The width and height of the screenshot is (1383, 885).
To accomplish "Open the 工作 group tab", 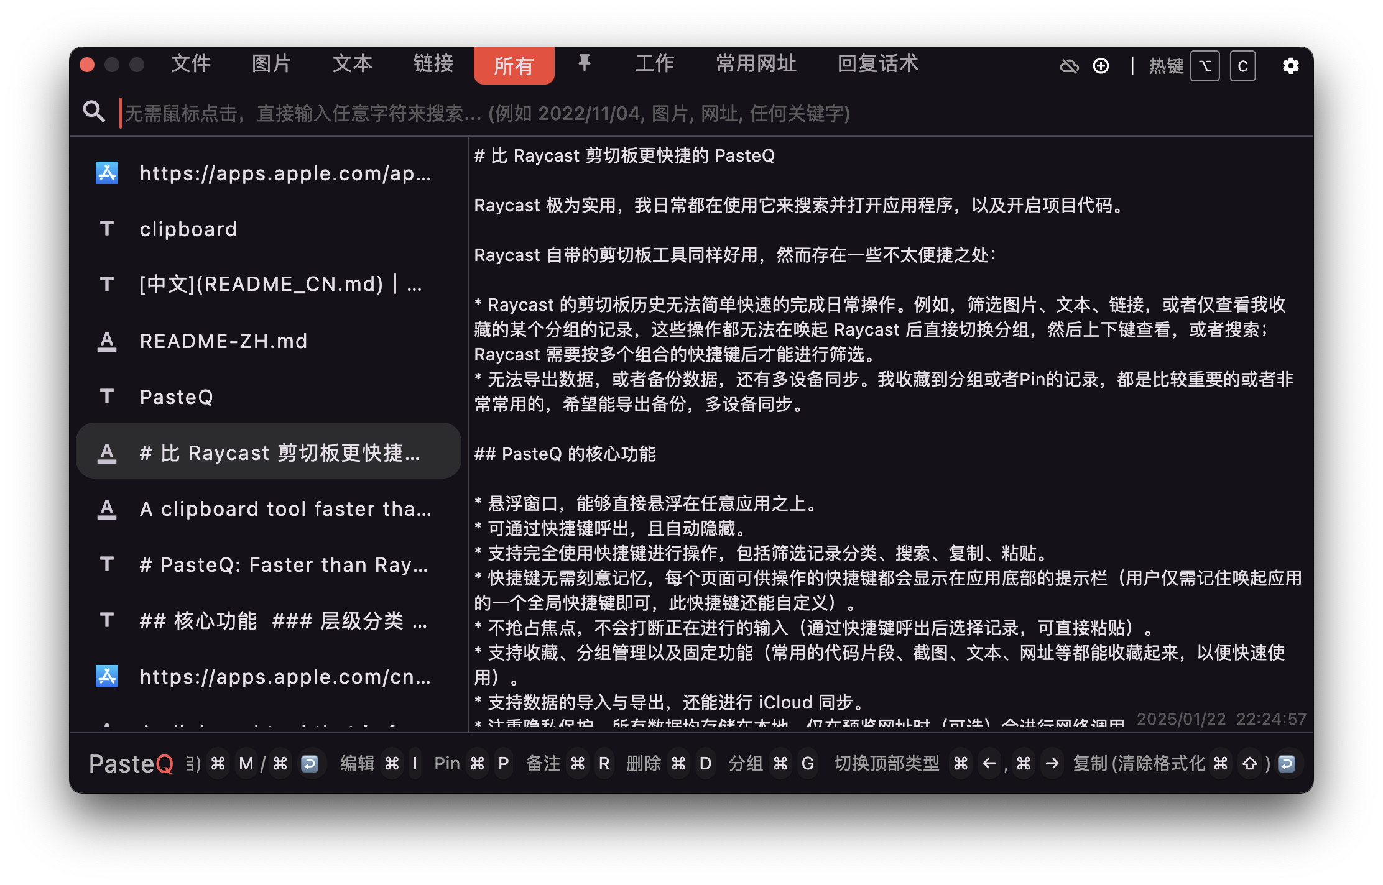I will [x=654, y=63].
